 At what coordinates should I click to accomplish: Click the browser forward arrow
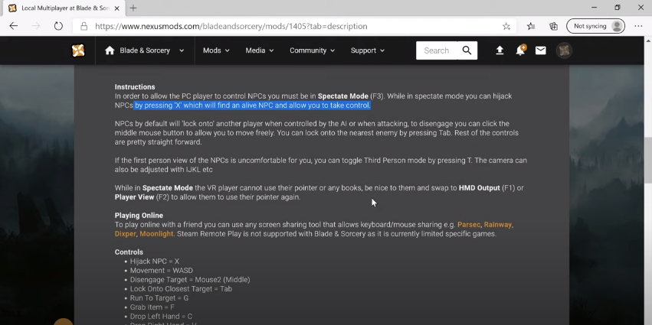click(x=36, y=26)
